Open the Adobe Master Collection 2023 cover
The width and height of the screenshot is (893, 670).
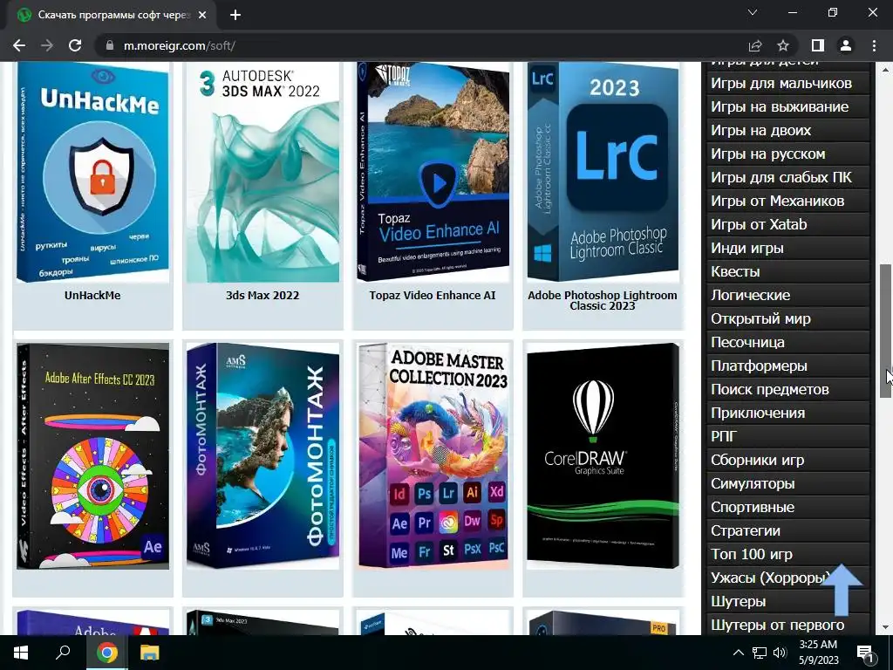[433, 455]
